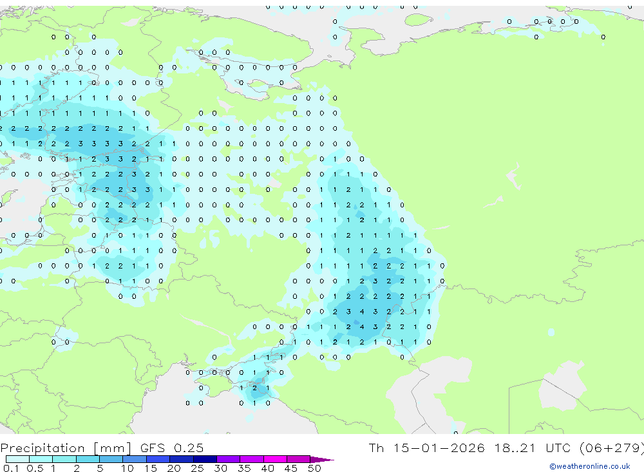Select the 2–5 mm legend color swatch
The width and height of the screenshot is (644, 472).
88,459
